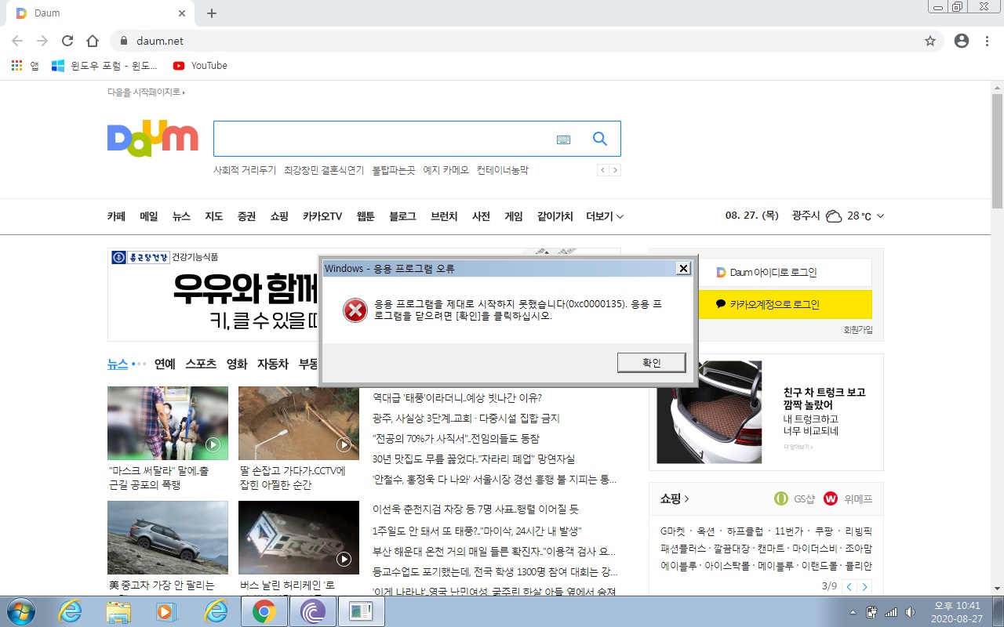
Task: Go to next shopping page arrow
Action: (x=864, y=587)
